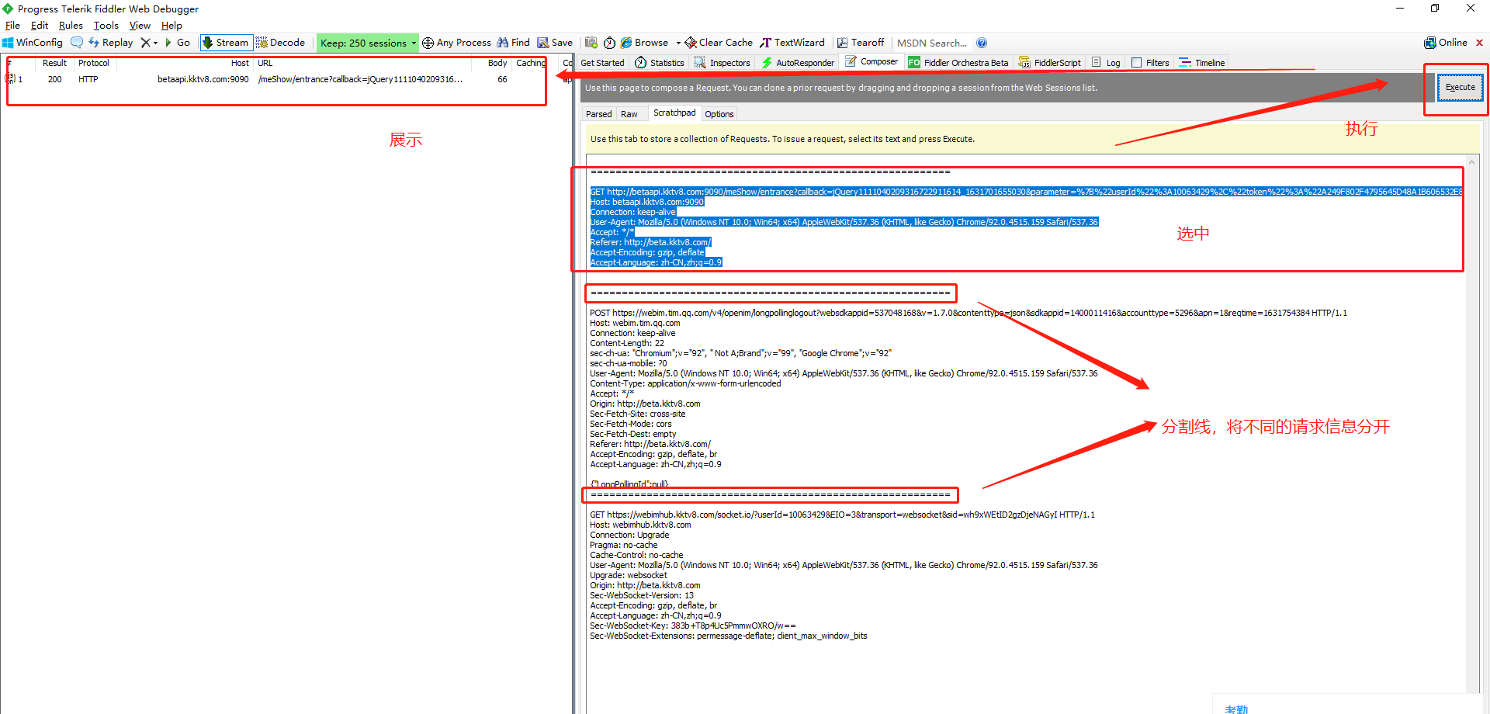Click Clear Cache in toolbar
Image resolution: width=1490 pixels, height=714 pixels.
[x=719, y=43]
